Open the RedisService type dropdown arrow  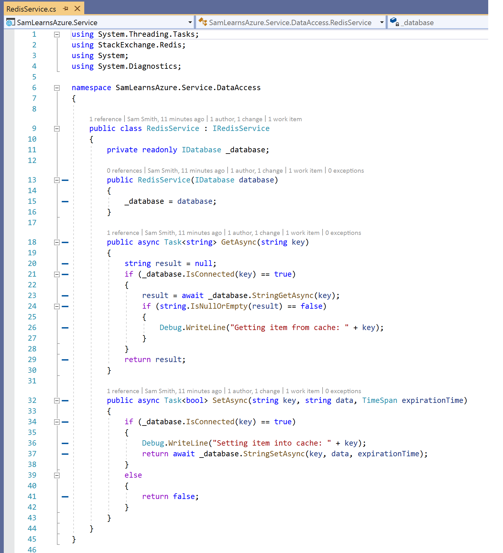pyautogui.click(x=382, y=23)
